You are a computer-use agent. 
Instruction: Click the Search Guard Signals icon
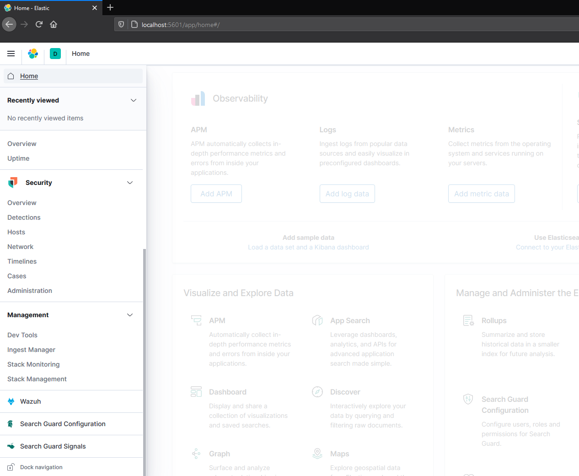(11, 446)
